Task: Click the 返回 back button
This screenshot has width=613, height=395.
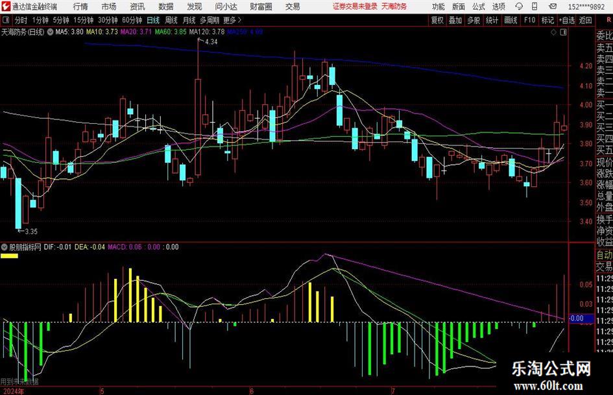Action: click(x=585, y=20)
